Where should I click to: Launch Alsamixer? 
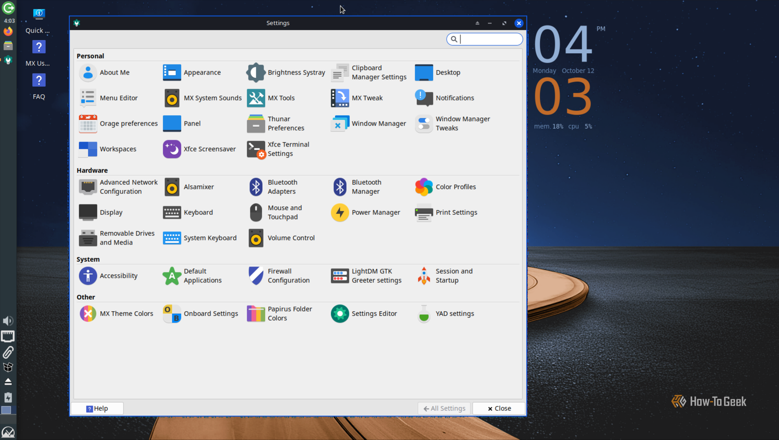click(188, 187)
